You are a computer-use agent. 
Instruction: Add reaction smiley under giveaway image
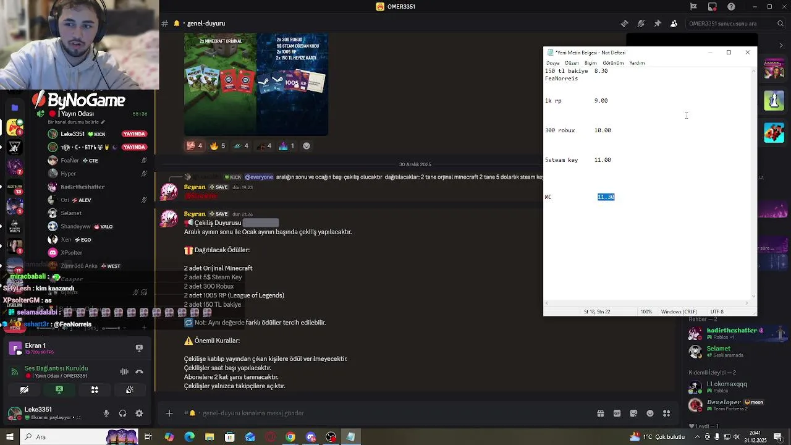tap(307, 146)
